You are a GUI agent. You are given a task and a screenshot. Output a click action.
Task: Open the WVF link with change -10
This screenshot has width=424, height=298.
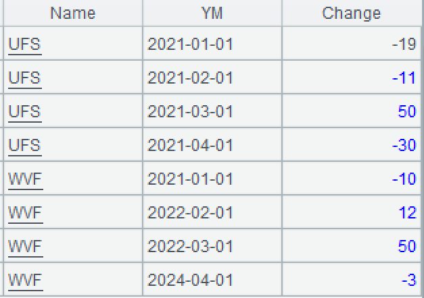click(25, 179)
